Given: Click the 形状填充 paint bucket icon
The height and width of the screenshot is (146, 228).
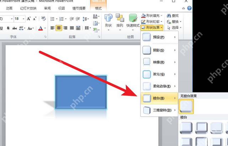Looking at the screenshot, I should (143, 15).
